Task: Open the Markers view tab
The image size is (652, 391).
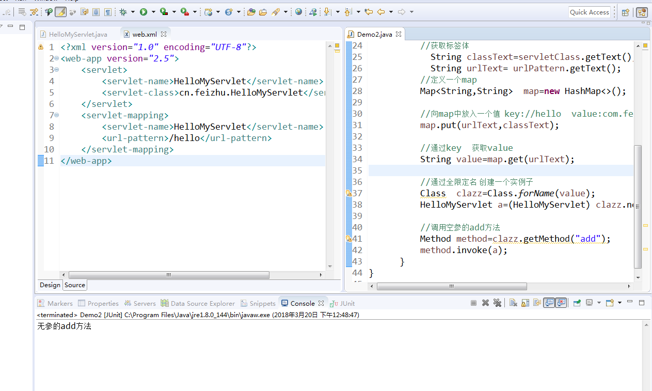Action: (55, 303)
